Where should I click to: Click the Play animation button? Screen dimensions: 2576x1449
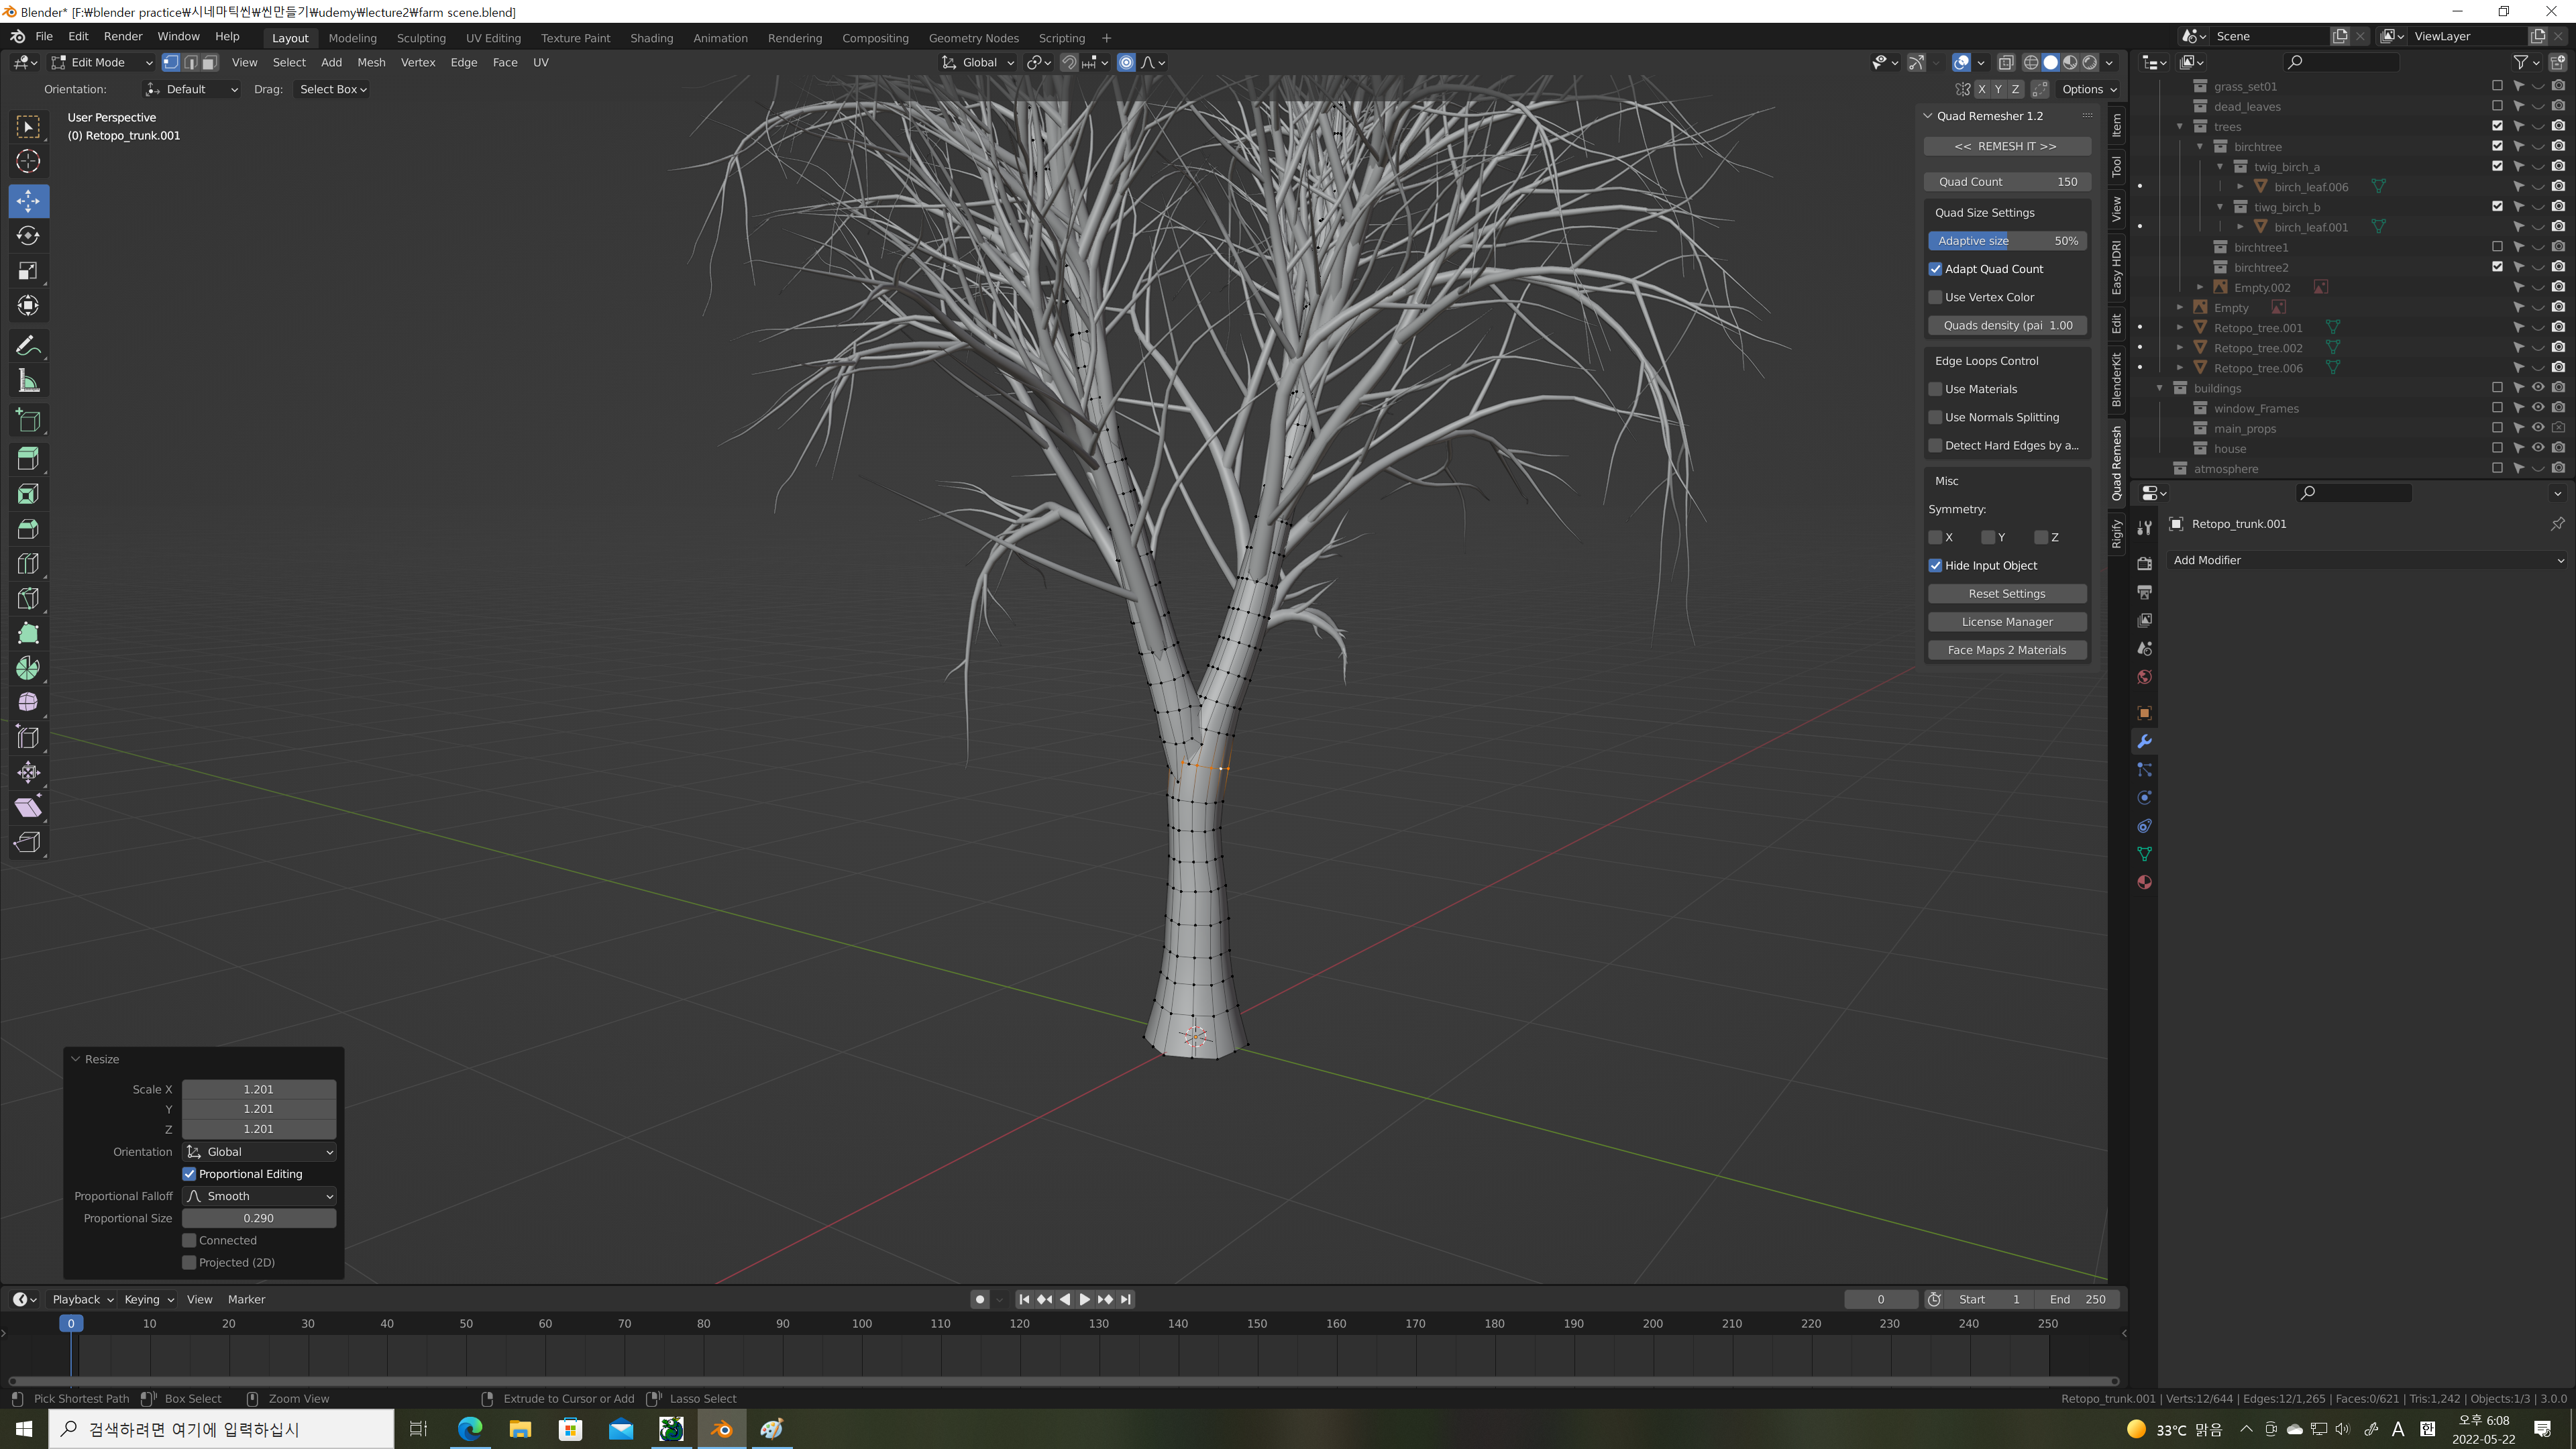[x=1084, y=1299]
